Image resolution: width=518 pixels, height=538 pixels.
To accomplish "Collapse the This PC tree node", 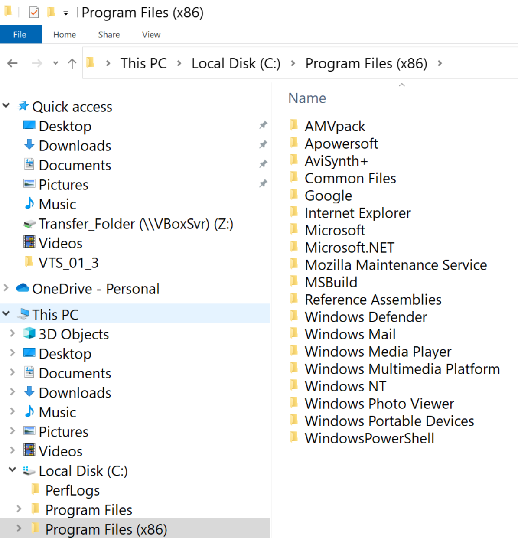I will pyautogui.click(x=6, y=313).
